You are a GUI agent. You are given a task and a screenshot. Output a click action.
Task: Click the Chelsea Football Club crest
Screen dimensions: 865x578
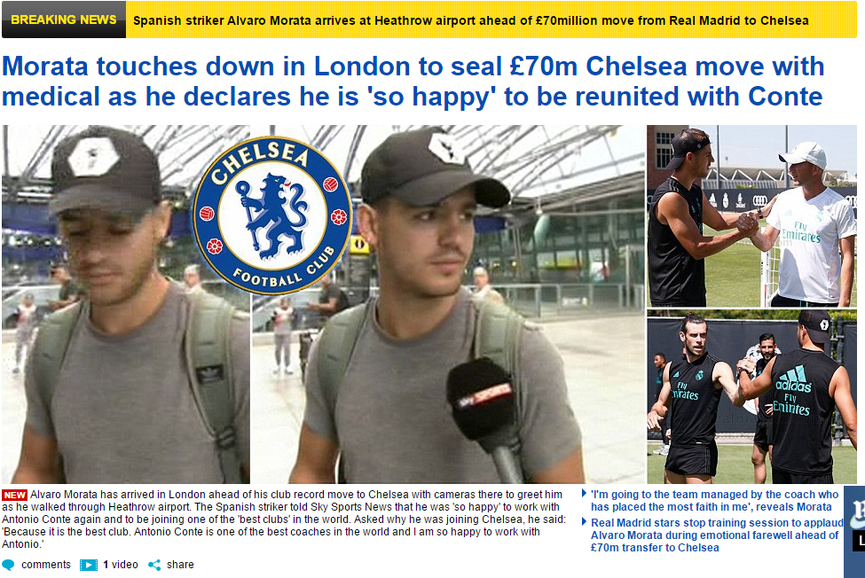tap(272, 215)
